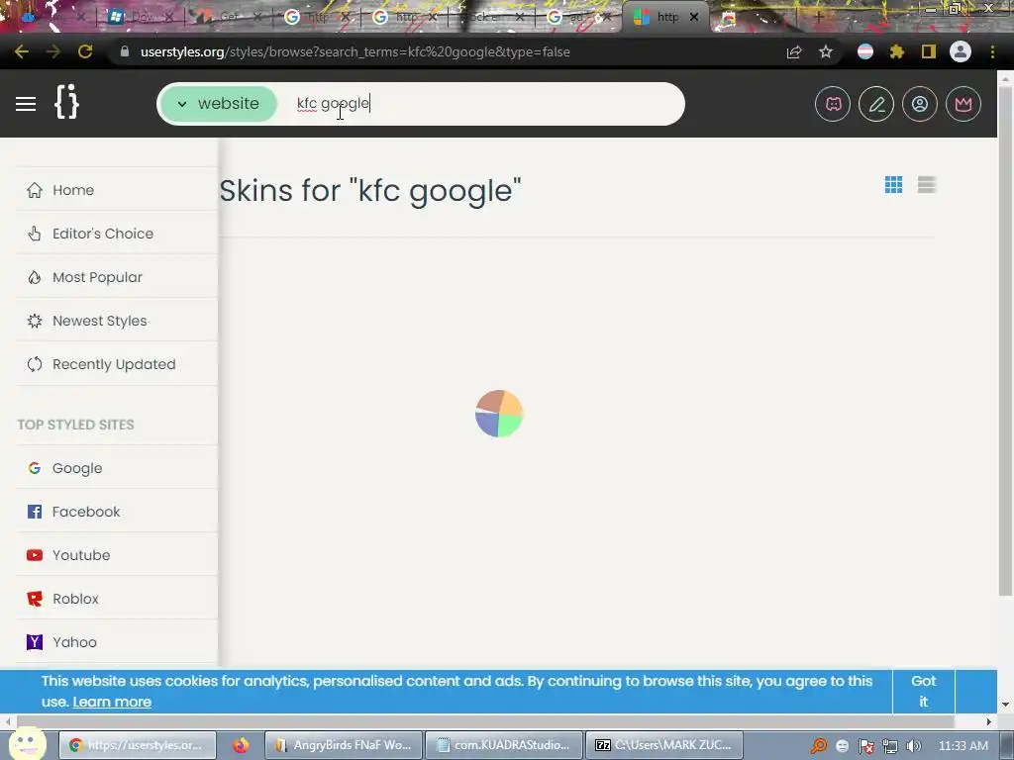Click the crown premium icon

963,104
